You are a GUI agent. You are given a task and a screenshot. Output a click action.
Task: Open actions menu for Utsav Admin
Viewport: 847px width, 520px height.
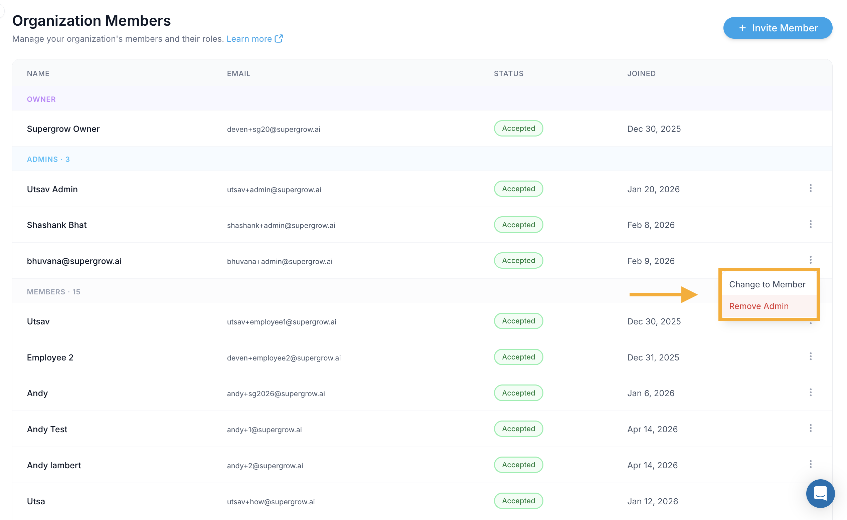[x=810, y=188]
